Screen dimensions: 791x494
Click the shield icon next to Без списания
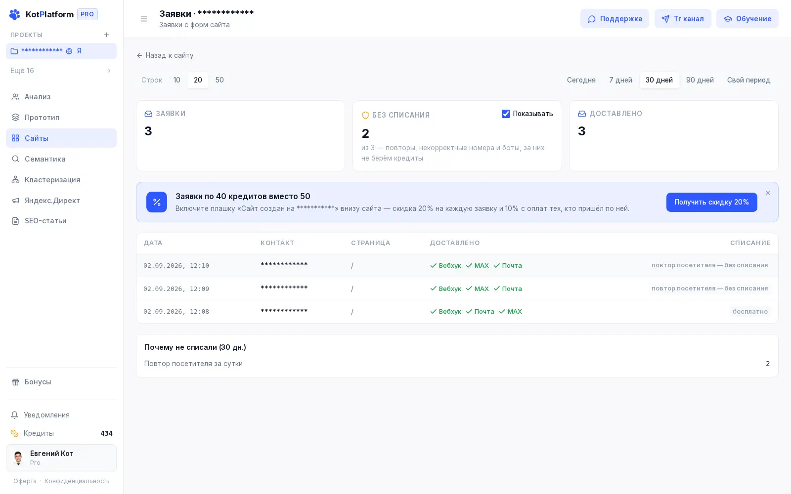click(x=365, y=115)
